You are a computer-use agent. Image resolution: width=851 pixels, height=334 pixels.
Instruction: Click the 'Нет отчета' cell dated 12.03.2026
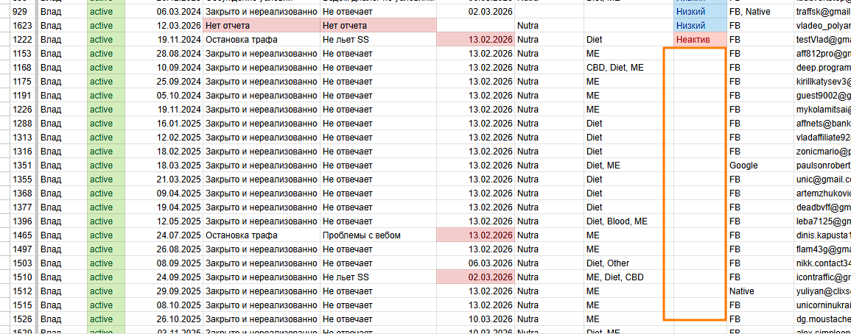[x=261, y=26]
